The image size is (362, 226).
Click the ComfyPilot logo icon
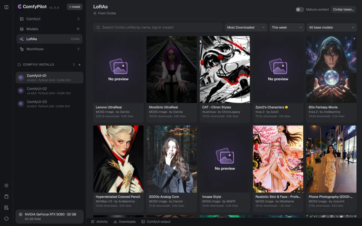coord(20,7)
